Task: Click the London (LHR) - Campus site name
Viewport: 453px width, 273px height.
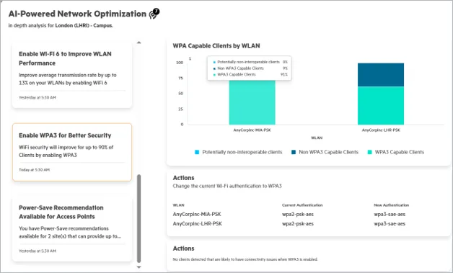Action: 84,25
